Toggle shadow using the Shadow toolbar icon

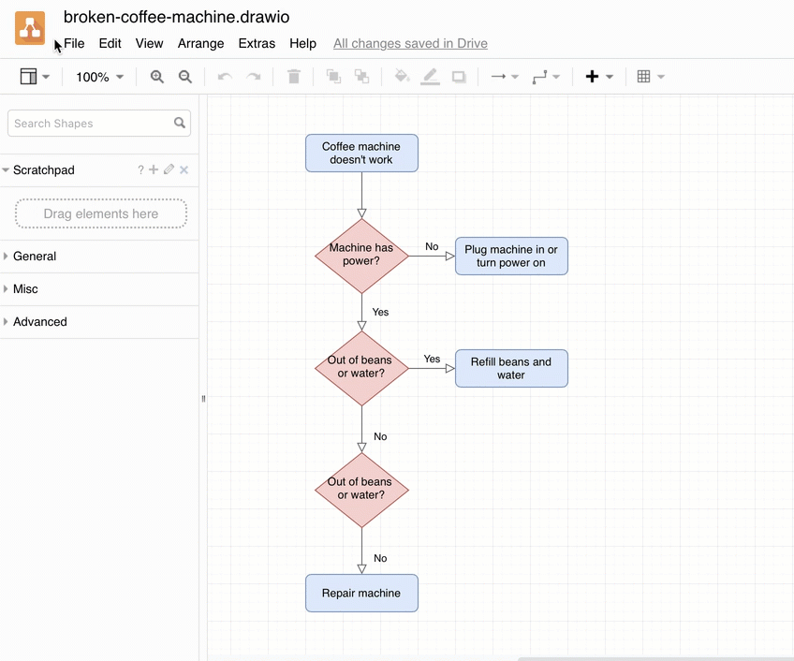point(459,77)
